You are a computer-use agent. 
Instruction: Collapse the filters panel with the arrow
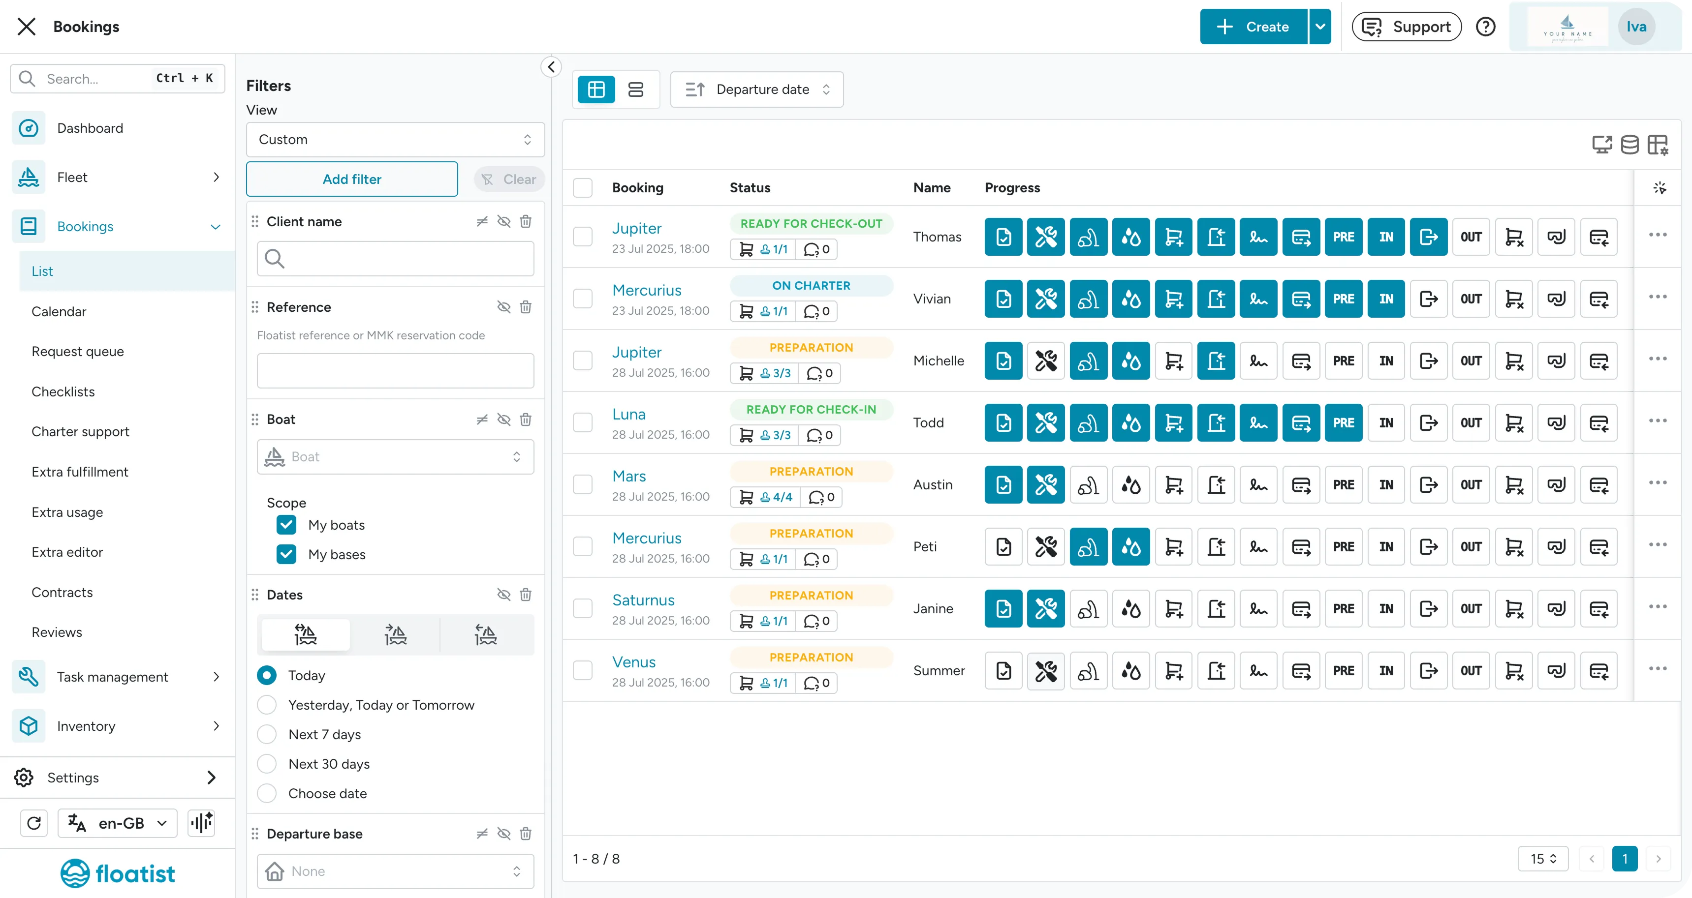(551, 66)
